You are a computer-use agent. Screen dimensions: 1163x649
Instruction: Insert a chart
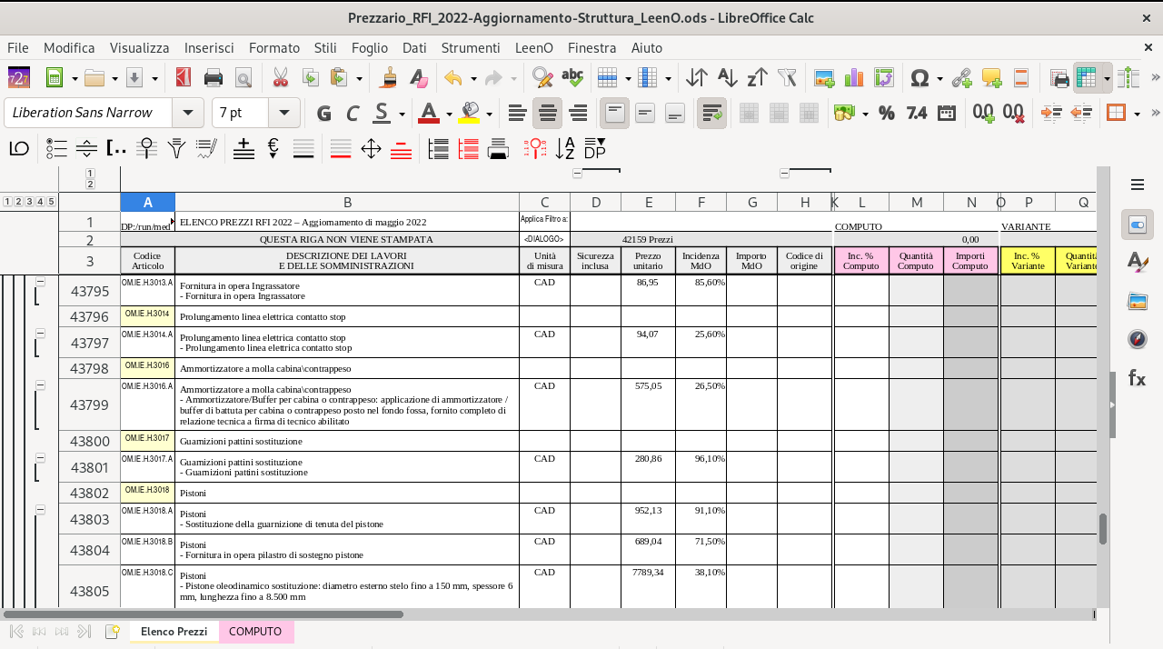[x=854, y=78]
